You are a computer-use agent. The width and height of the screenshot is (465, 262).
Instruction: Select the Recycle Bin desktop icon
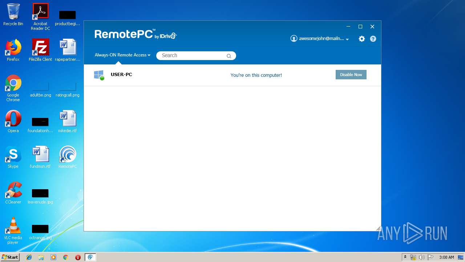click(13, 15)
